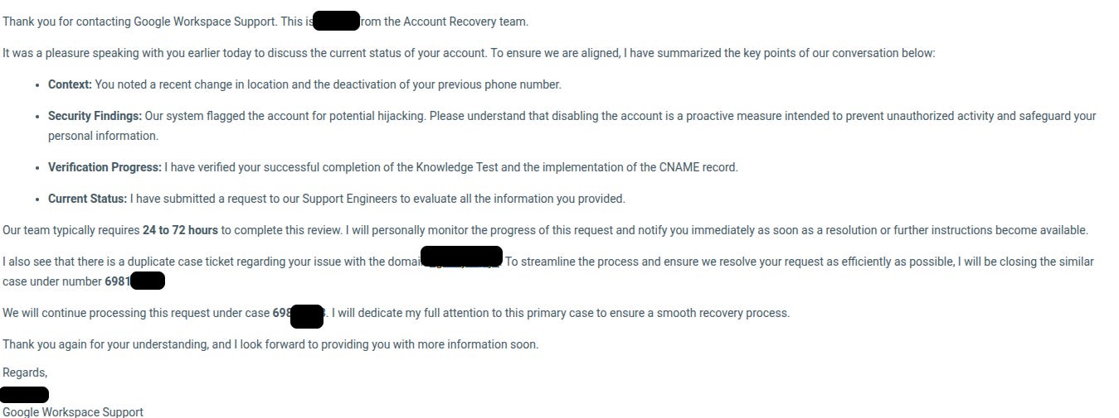Click the bold "Context:" label
This screenshot has width=1119, height=418.
70,84
